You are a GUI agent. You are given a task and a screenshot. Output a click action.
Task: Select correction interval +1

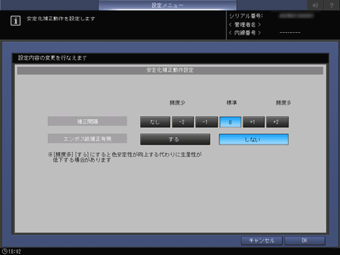254,122
